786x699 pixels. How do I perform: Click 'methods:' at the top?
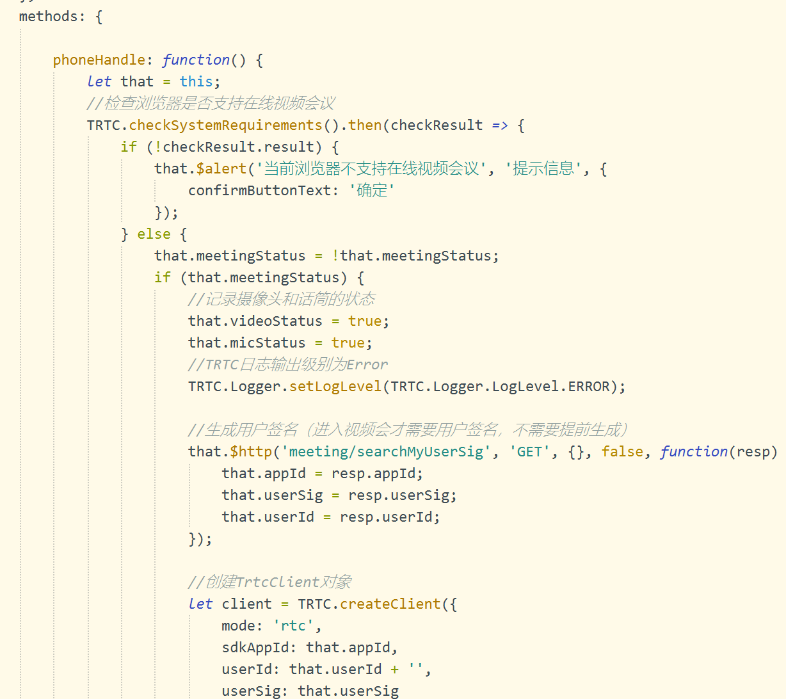click(x=52, y=17)
